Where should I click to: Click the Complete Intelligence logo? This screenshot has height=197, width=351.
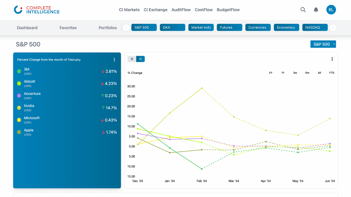tap(37, 10)
